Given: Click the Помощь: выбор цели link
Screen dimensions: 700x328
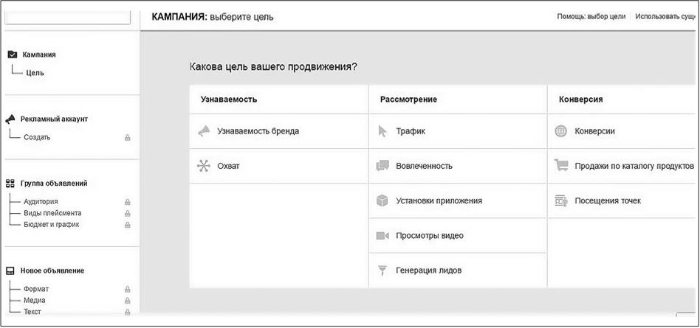Looking at the screenshot, I should point(591,16).
